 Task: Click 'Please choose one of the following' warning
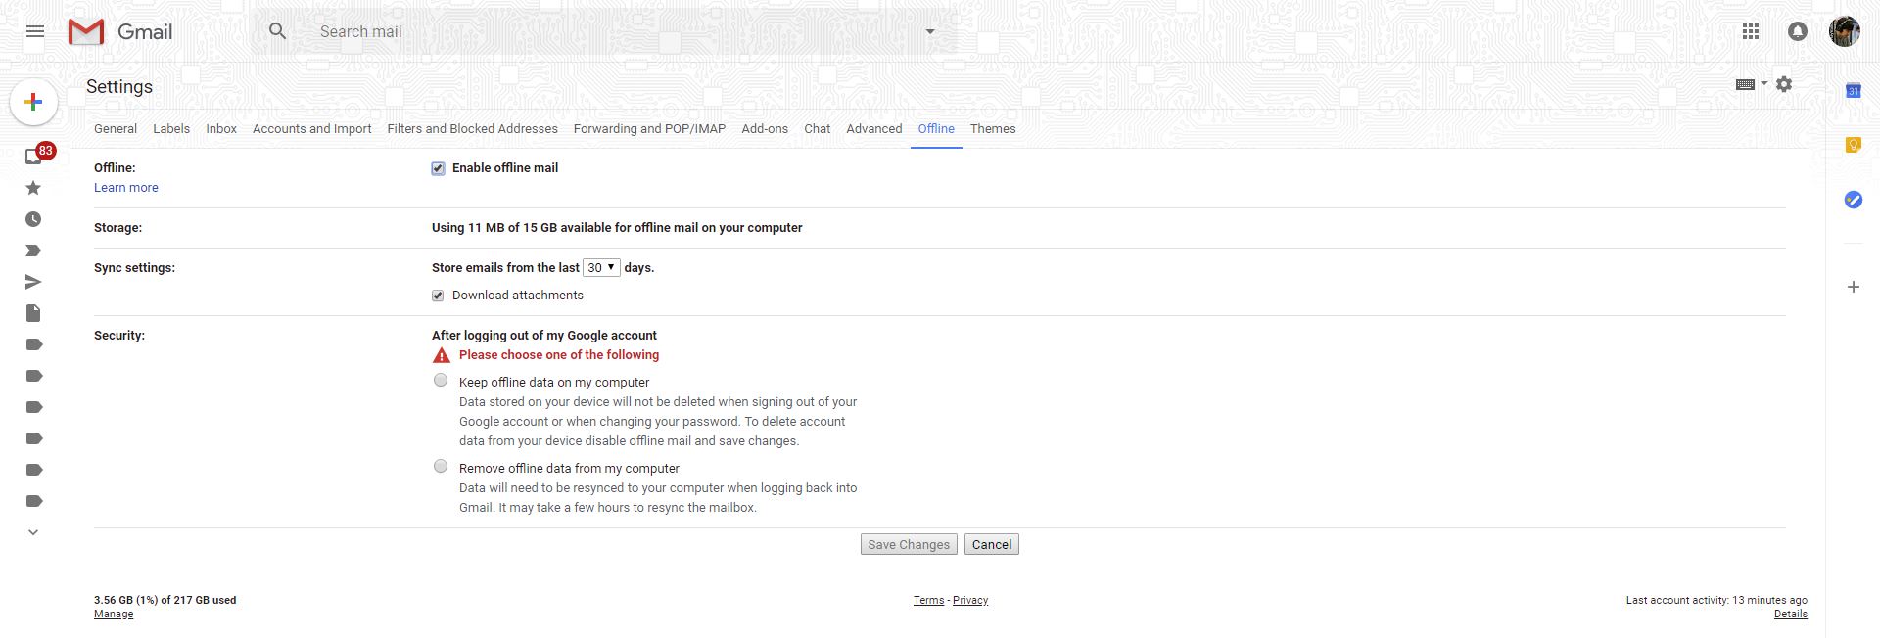click(x=559, y=355)
